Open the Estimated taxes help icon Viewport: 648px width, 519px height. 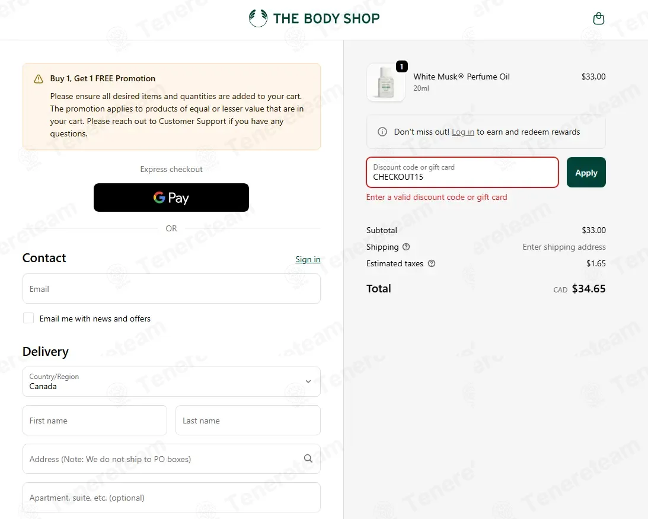coord(432,263)
